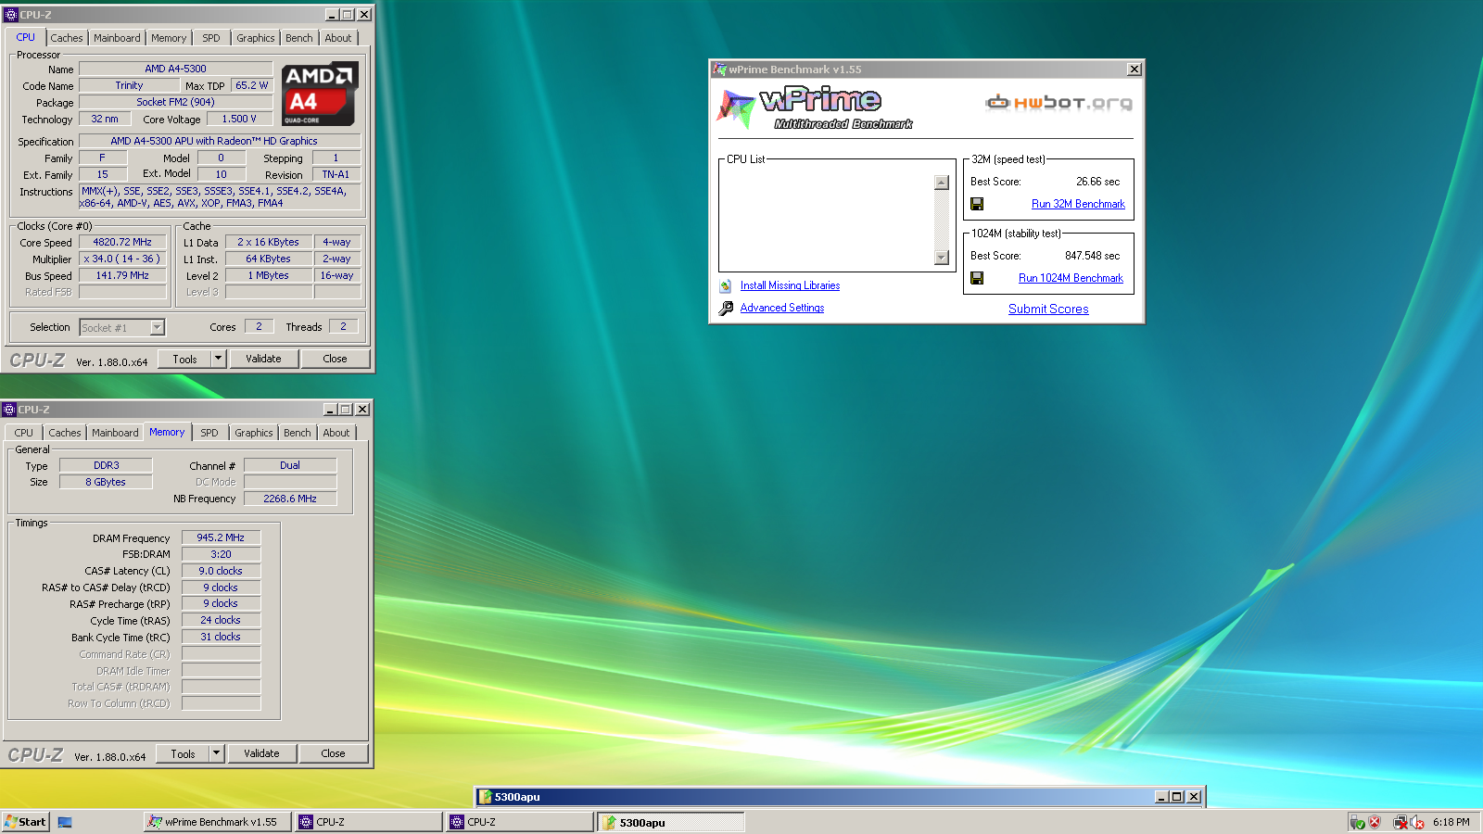Viewport: 1483px width, 834px height.
Task: Click the Bus Speed value 141.79 MHz
Action: point(122,275)
